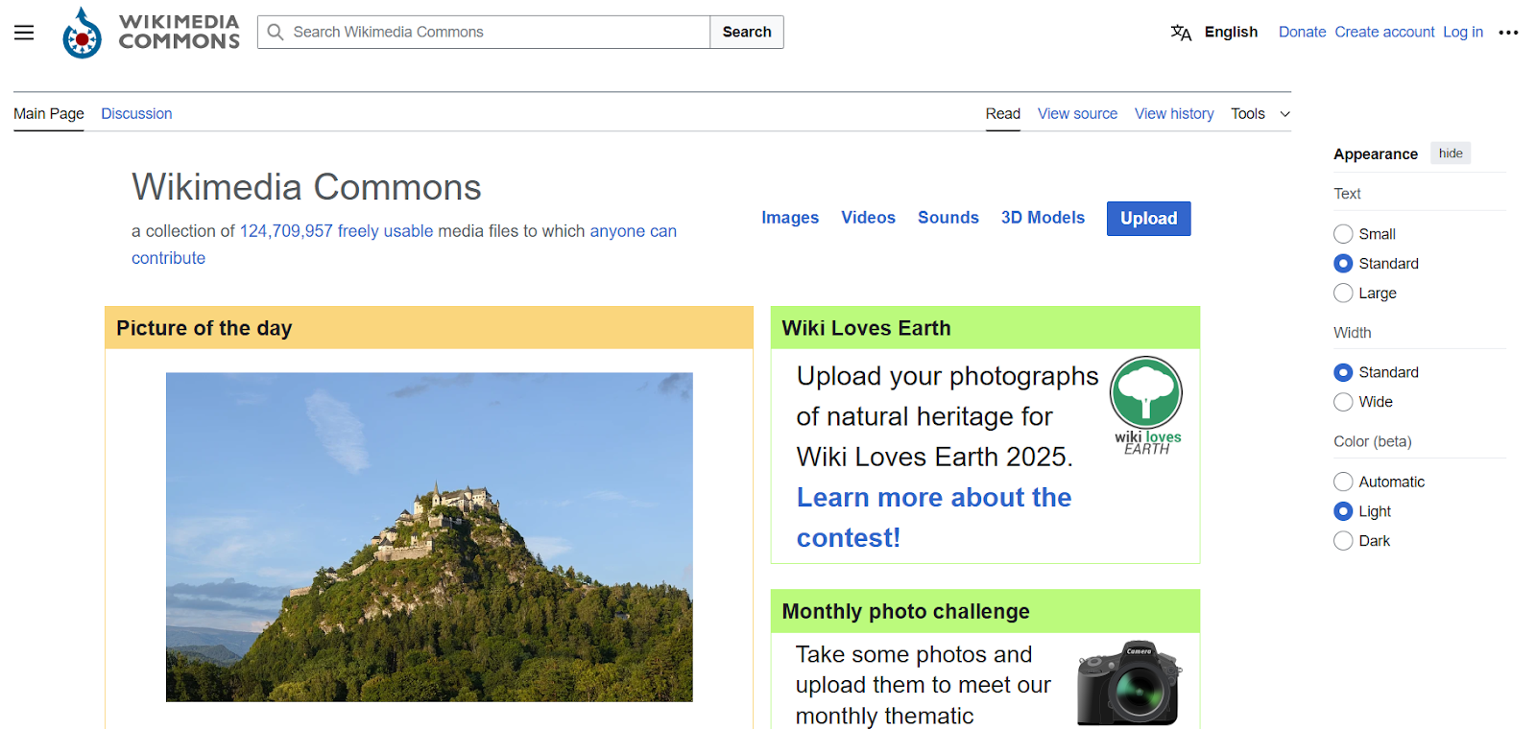Screen dimensions: 1536x729
Task: Click the search magnifier icon
Action: 276,32
